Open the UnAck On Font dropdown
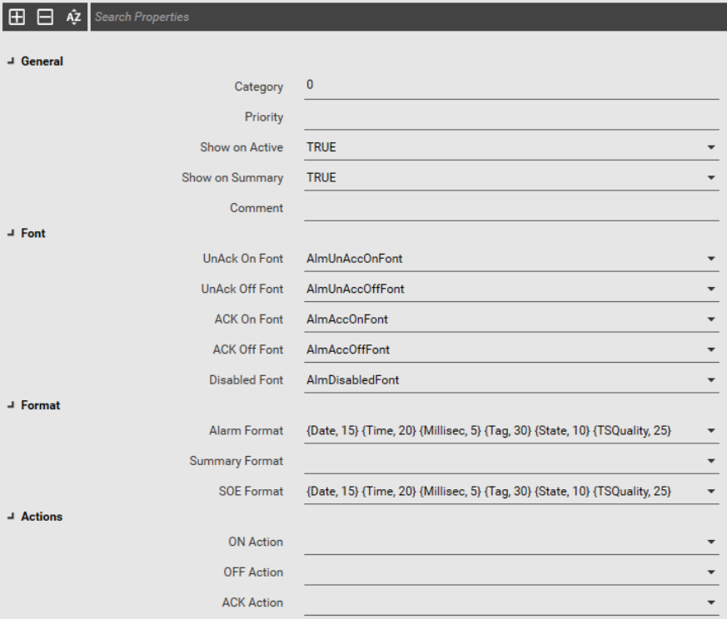Image resolution: width=727 pixels, height=619 pixels. pyautogui.click(x=511, y=259)
